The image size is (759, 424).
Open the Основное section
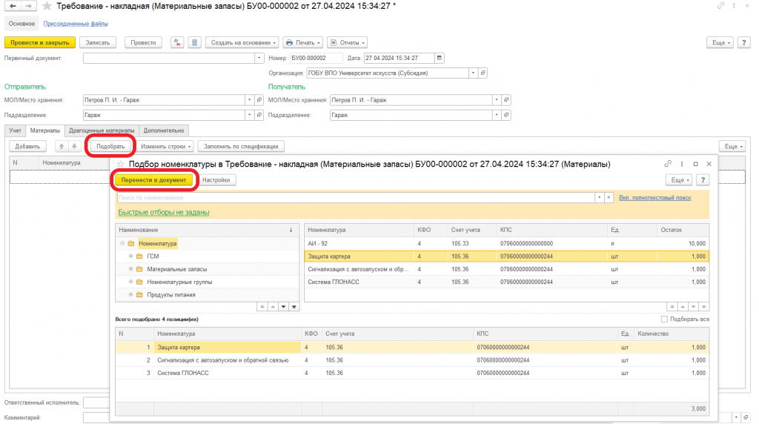point(21,24)
